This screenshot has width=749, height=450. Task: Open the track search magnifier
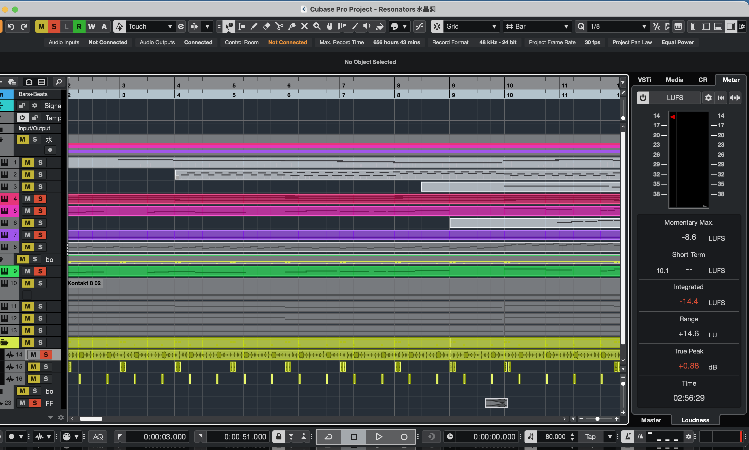[x=59, y=81]
